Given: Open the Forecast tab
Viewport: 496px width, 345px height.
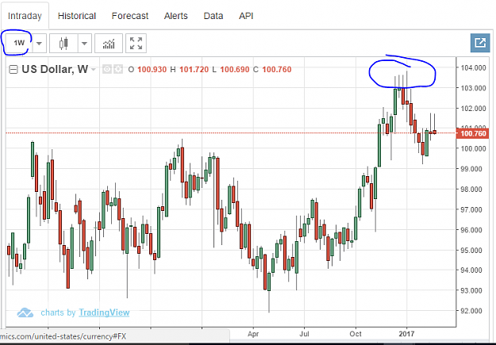Looking at the screenshot, I should 129,16.
